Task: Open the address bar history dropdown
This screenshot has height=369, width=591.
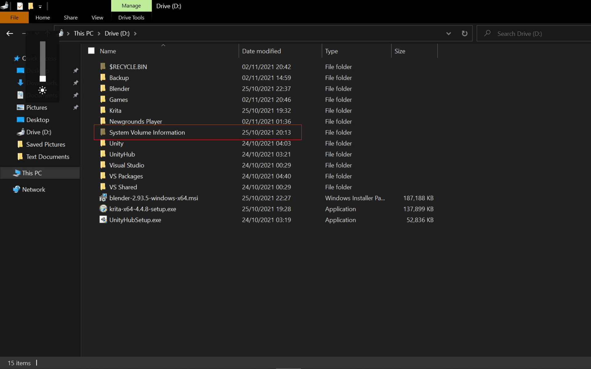Action: tap(448, 34)
